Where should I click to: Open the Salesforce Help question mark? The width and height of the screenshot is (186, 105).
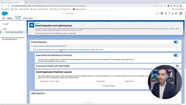click(169, 13)
